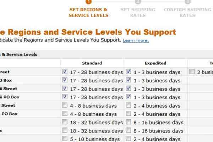Click the step 1 orange circle icon

click(88, 1)
